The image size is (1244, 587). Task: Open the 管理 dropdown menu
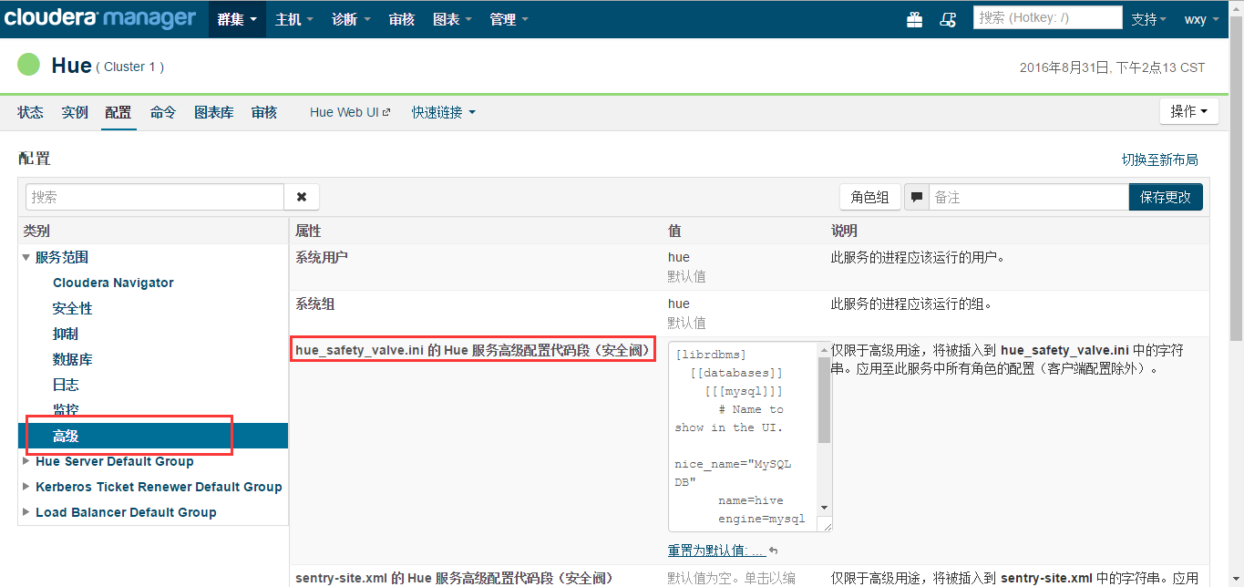click(x=509, y=19)
